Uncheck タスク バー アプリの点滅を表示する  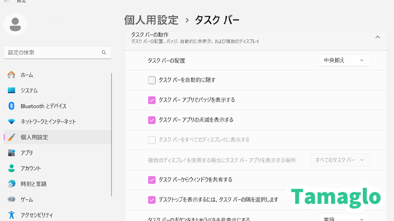pyautogui.click(x=152, y=120)
